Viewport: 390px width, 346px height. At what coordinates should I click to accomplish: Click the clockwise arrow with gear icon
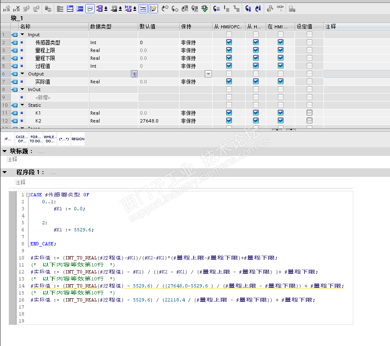click(165, 9)
